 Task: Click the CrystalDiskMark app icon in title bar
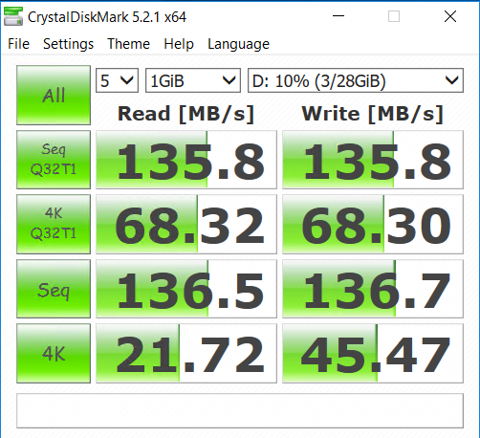click(13, 16)
